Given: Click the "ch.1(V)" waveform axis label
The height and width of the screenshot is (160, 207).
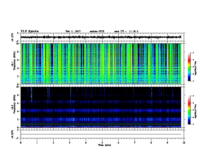Looking at the screenshot, I should (x=13, y=37).
